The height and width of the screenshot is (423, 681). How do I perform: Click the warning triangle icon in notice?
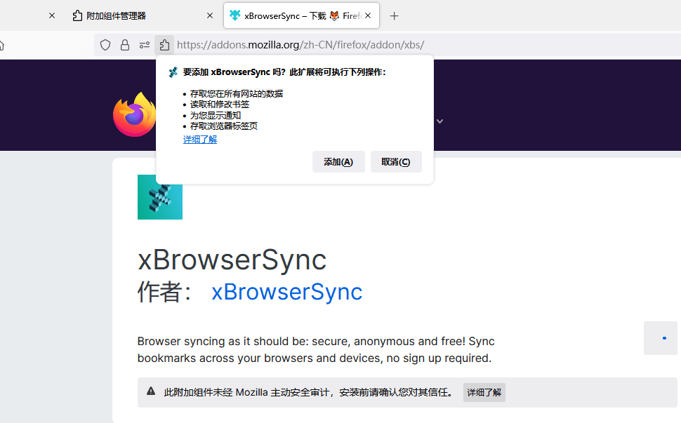pyautogui.click(x=151, y=391)
